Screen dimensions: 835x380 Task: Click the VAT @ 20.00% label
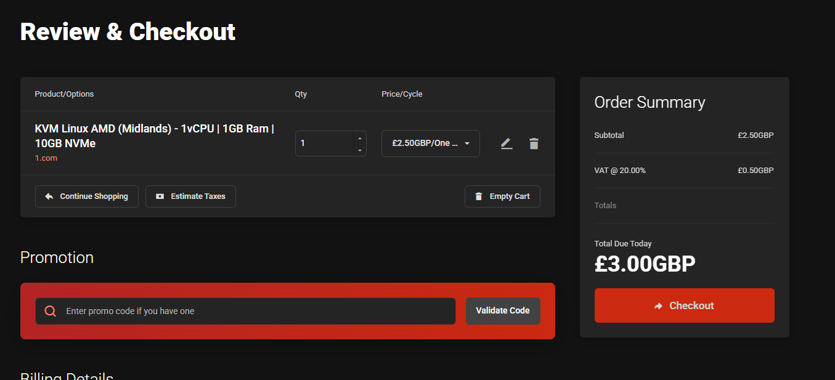coord(620,171)
